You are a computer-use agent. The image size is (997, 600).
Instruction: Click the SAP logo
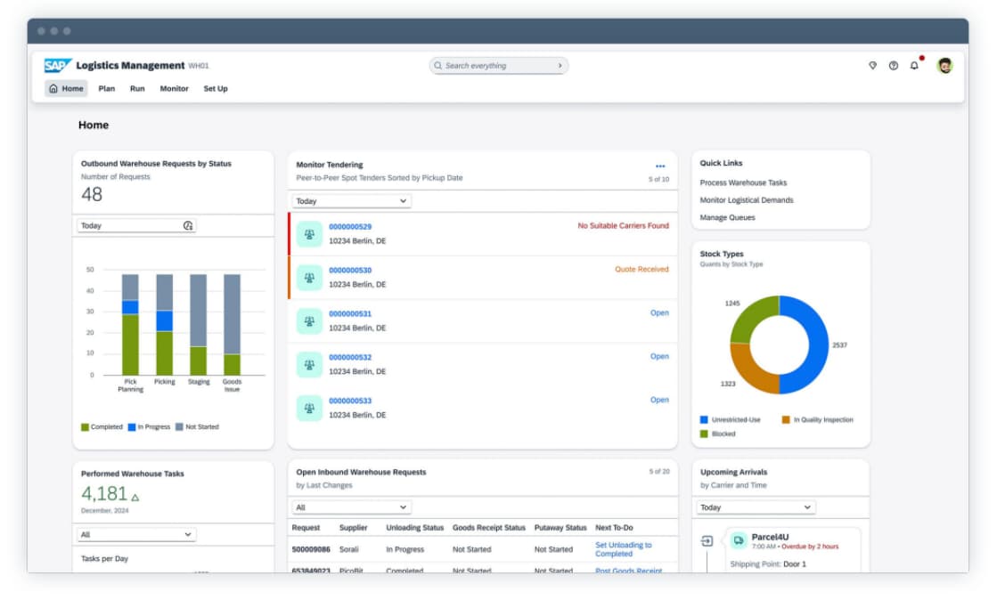[x=58, y=65]
